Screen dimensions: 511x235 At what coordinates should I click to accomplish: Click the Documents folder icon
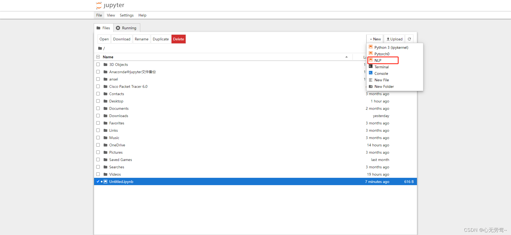(x=105, y=108)
